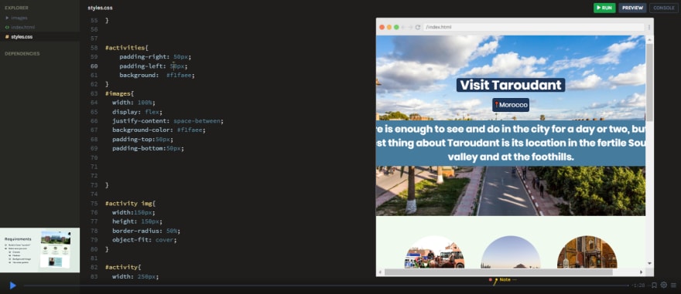Click the middle circular activity image
The image size is (681, 294).
(511, 252)
